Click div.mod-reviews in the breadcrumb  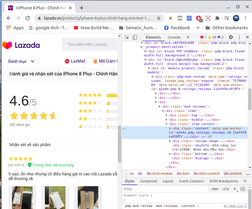pos(159,174)
